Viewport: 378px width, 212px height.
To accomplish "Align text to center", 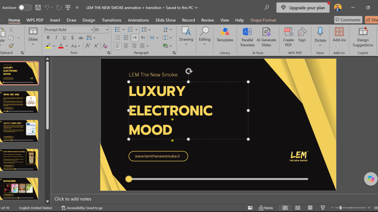I will click(126, 46).
